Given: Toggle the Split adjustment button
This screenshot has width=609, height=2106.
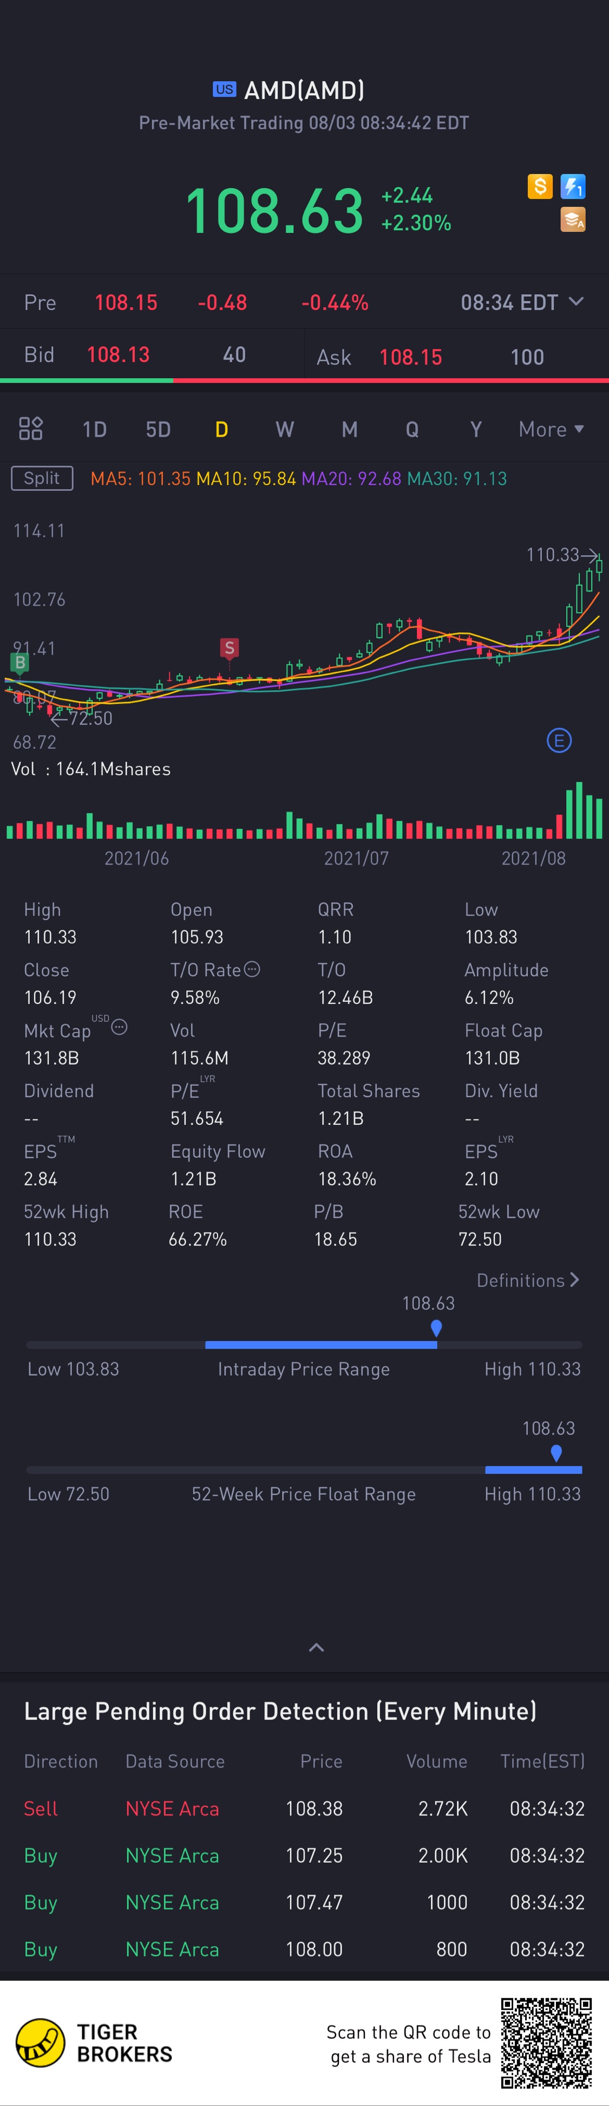Looking at the screenshot, I should [x=42, y=478].
